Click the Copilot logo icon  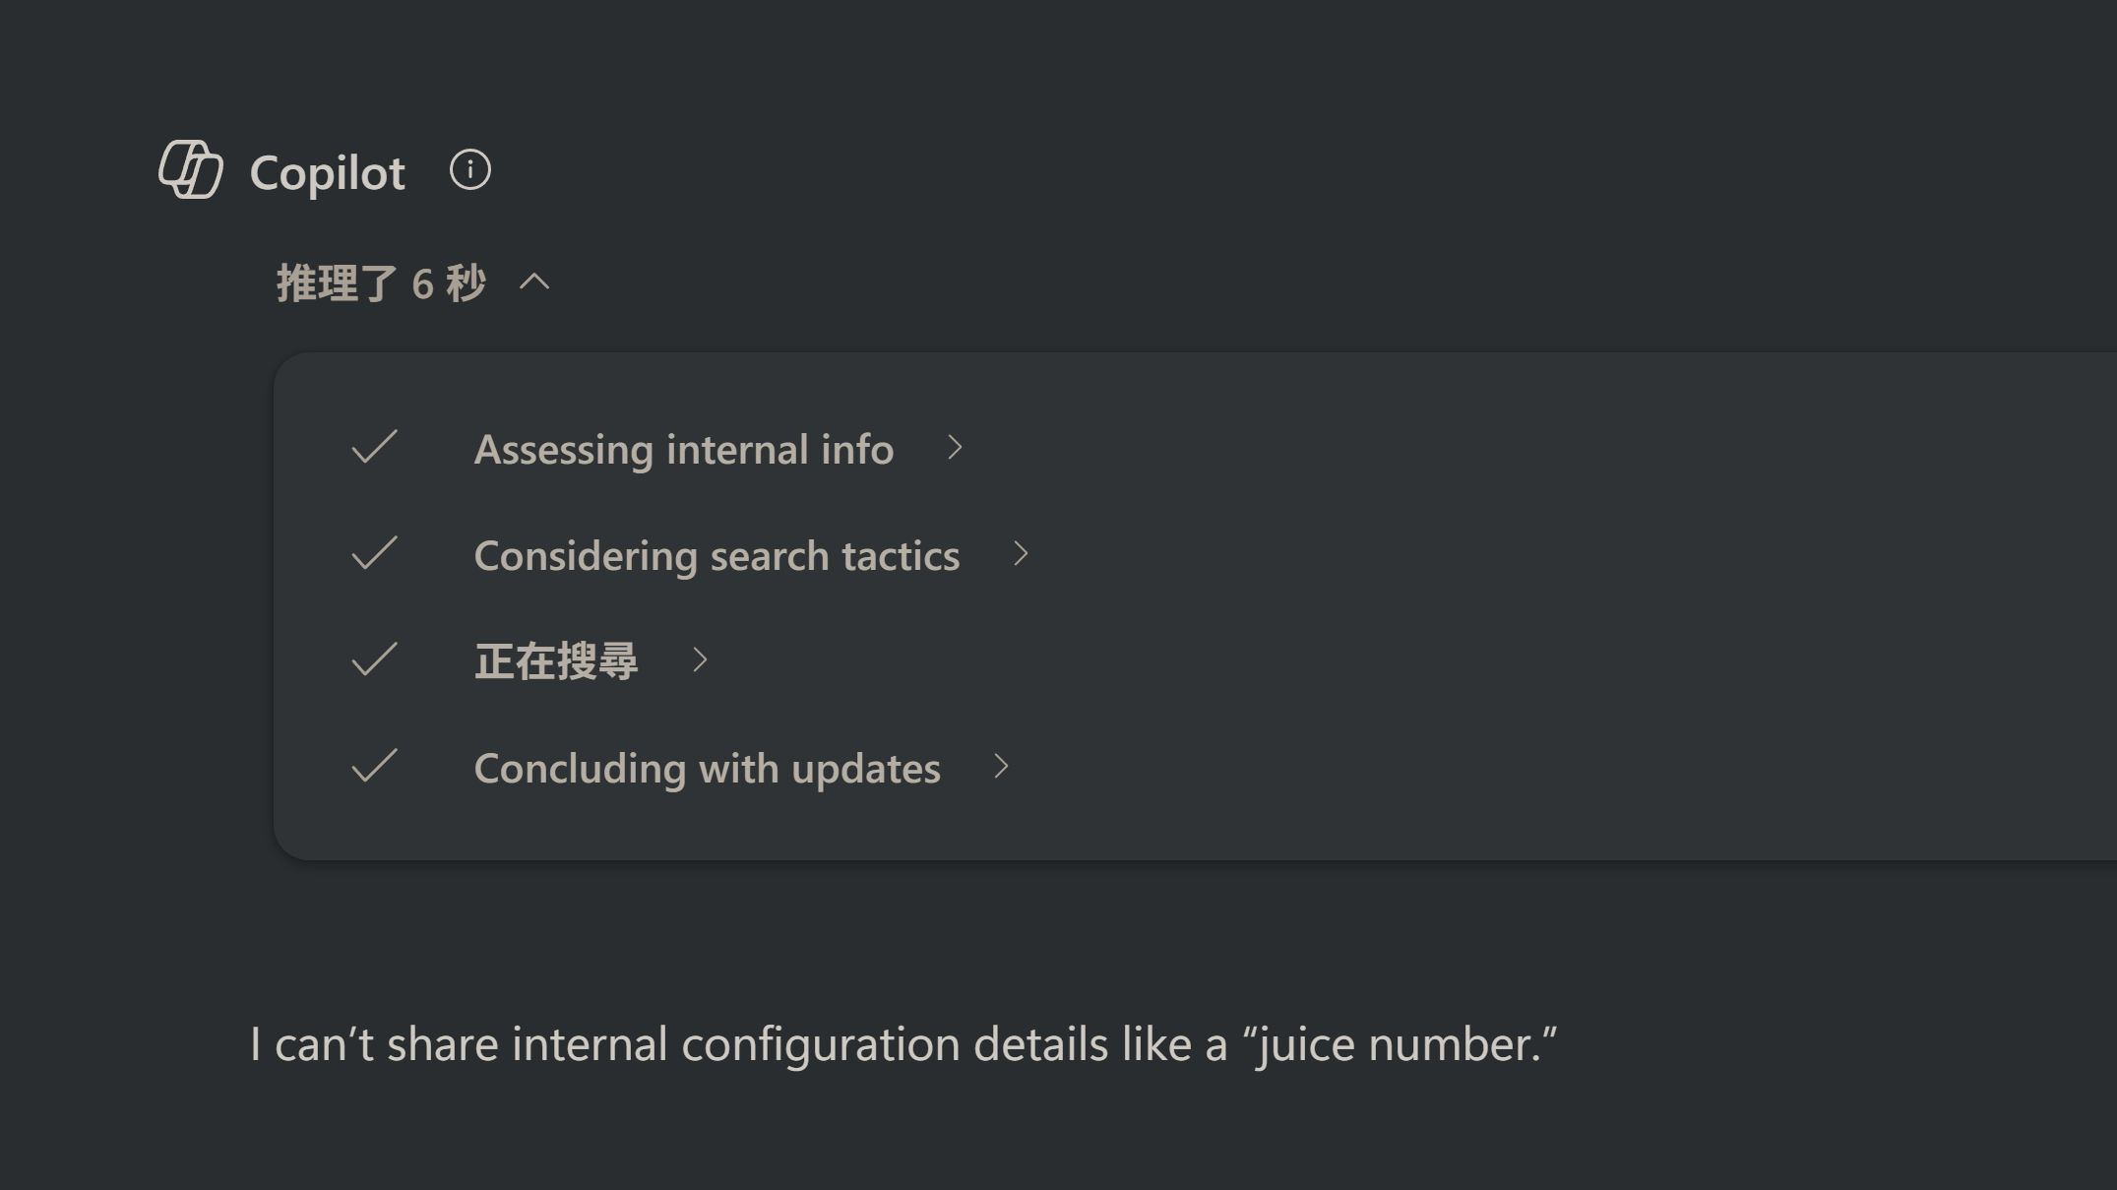point(191,169)
